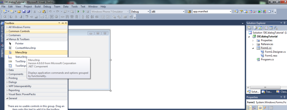Click the Save All toolbar icon
Screen dimensions: 287x110
(28, 11)
